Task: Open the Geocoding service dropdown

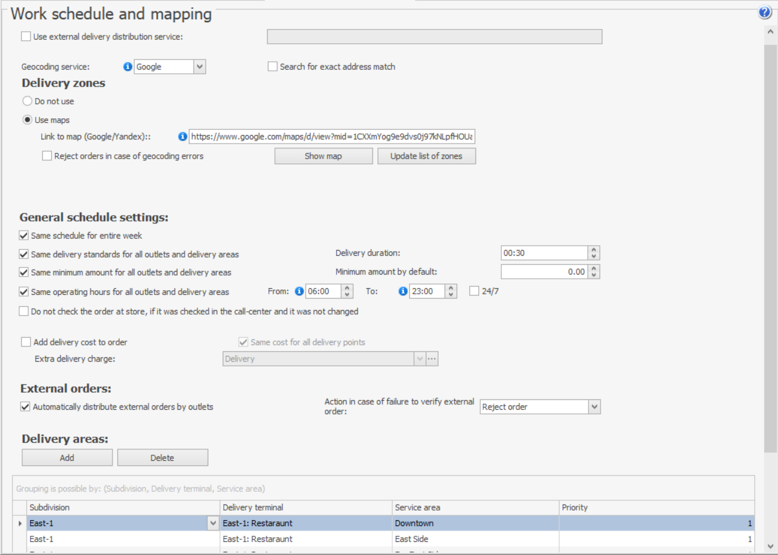Action: (200, 67)
